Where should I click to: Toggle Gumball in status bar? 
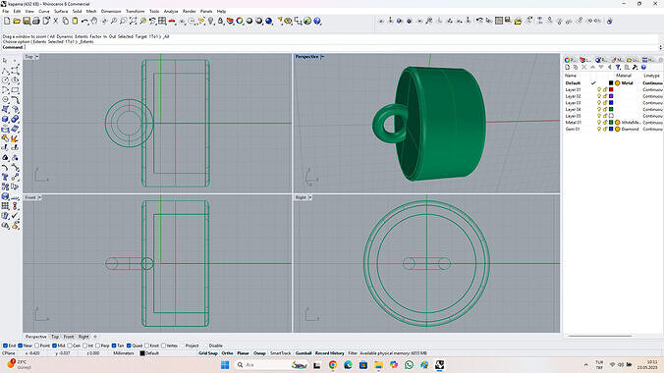304,353
